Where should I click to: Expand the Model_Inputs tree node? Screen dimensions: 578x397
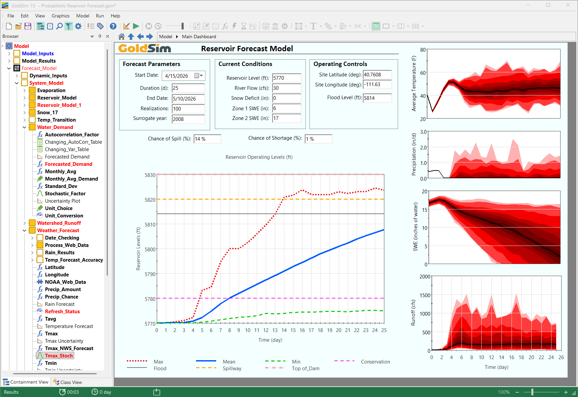point(9,53)
